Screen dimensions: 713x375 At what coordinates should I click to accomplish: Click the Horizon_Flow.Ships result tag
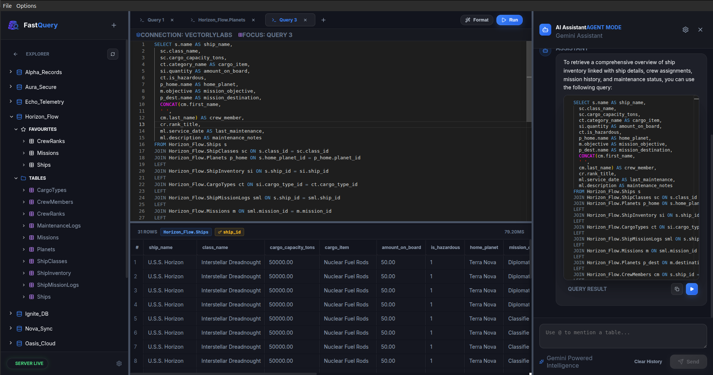pos(186,232)
